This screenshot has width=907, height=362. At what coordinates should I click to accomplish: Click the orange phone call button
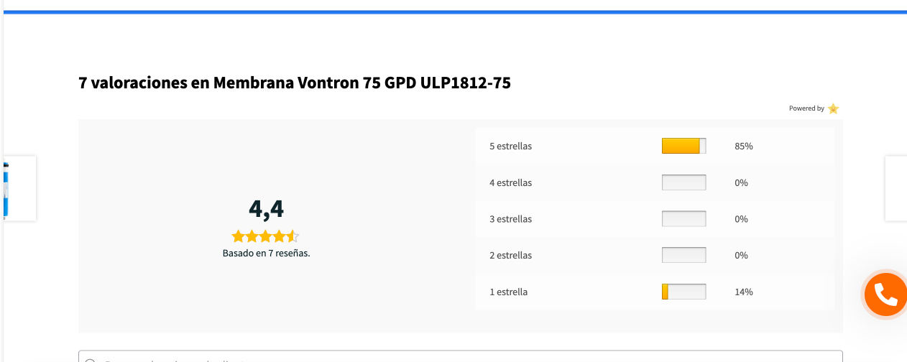(885, 294)
